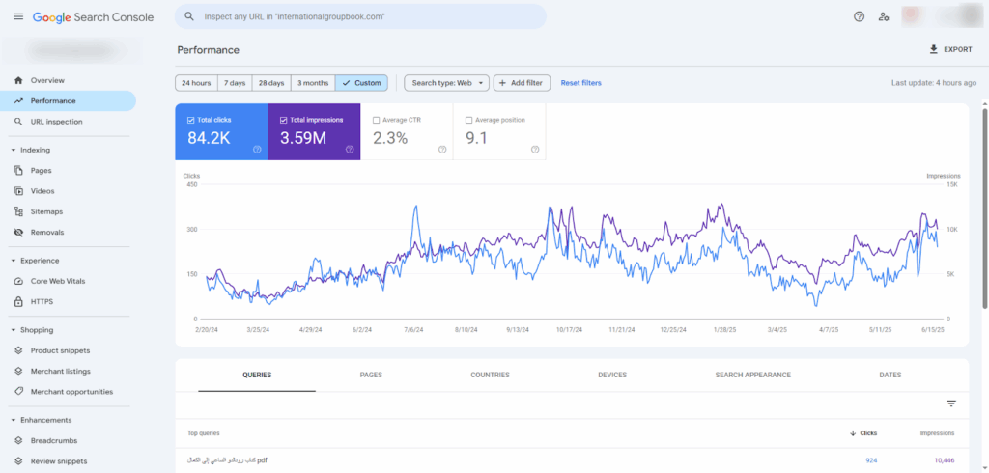The height and width of the screenshot is (473, 989).
Task: Switch to the Pages tab
Action: 371,375
